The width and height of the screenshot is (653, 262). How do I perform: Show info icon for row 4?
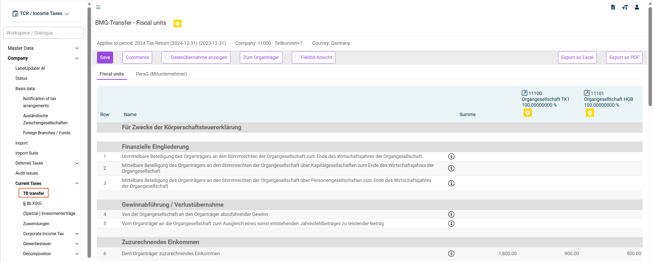451,214
